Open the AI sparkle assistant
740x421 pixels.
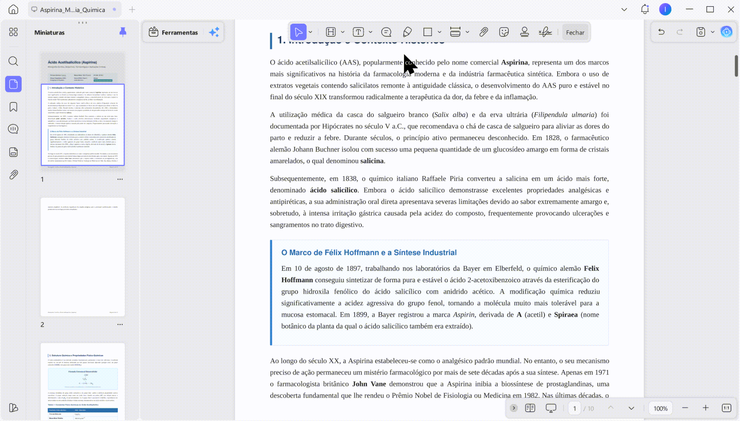pyautogui.click(x=214, y=32)
